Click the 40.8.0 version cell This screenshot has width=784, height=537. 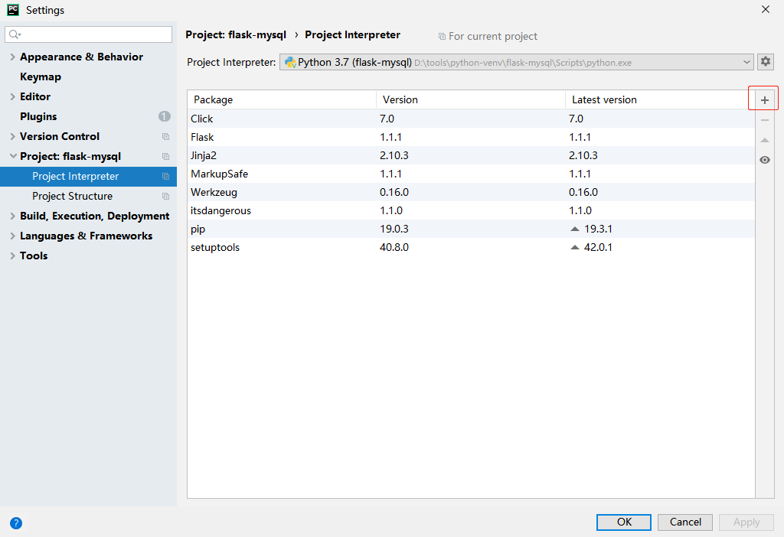point(394,247)
